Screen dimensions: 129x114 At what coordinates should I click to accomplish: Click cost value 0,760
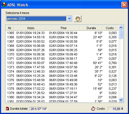tap(113, 63)
